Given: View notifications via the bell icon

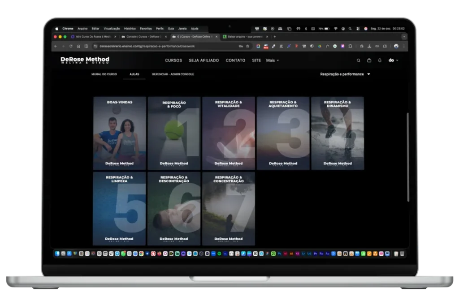Looking at the screenshot, I should pos(380,60).
